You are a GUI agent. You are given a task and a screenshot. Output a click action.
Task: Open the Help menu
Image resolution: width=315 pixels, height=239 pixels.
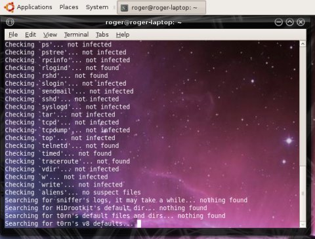123,35
